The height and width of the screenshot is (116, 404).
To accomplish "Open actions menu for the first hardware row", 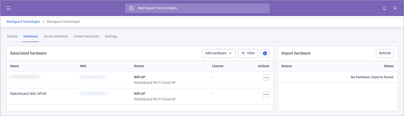I will [266, 78].
